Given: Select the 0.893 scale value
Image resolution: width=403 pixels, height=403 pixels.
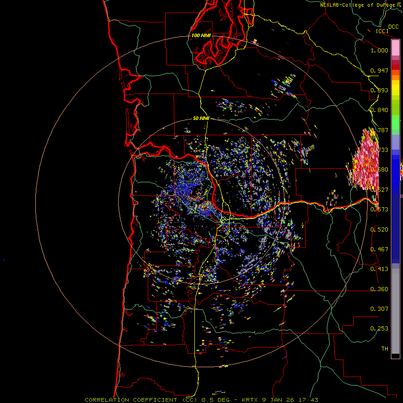Looking at the screenshot, I should click(x=379, y=90).
